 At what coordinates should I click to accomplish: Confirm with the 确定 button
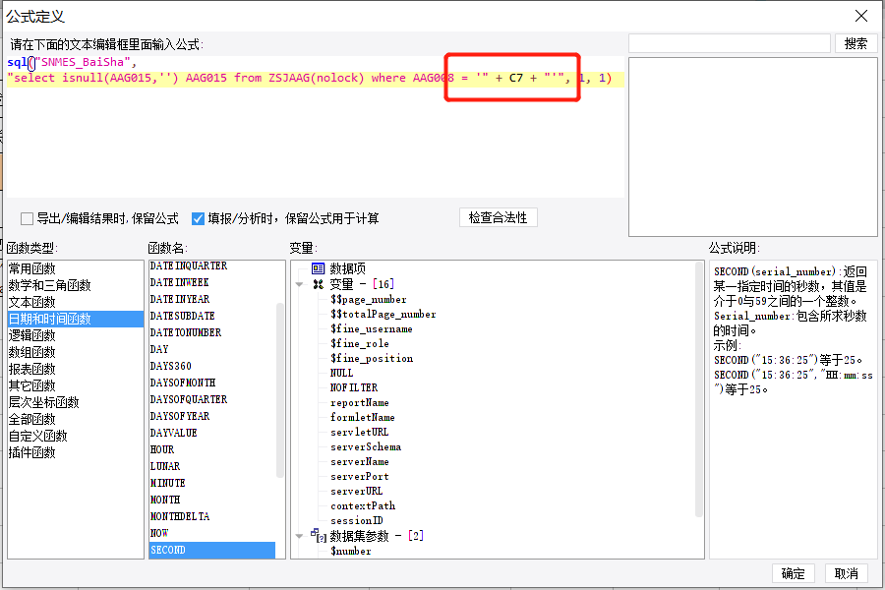[x=793, y=573]
